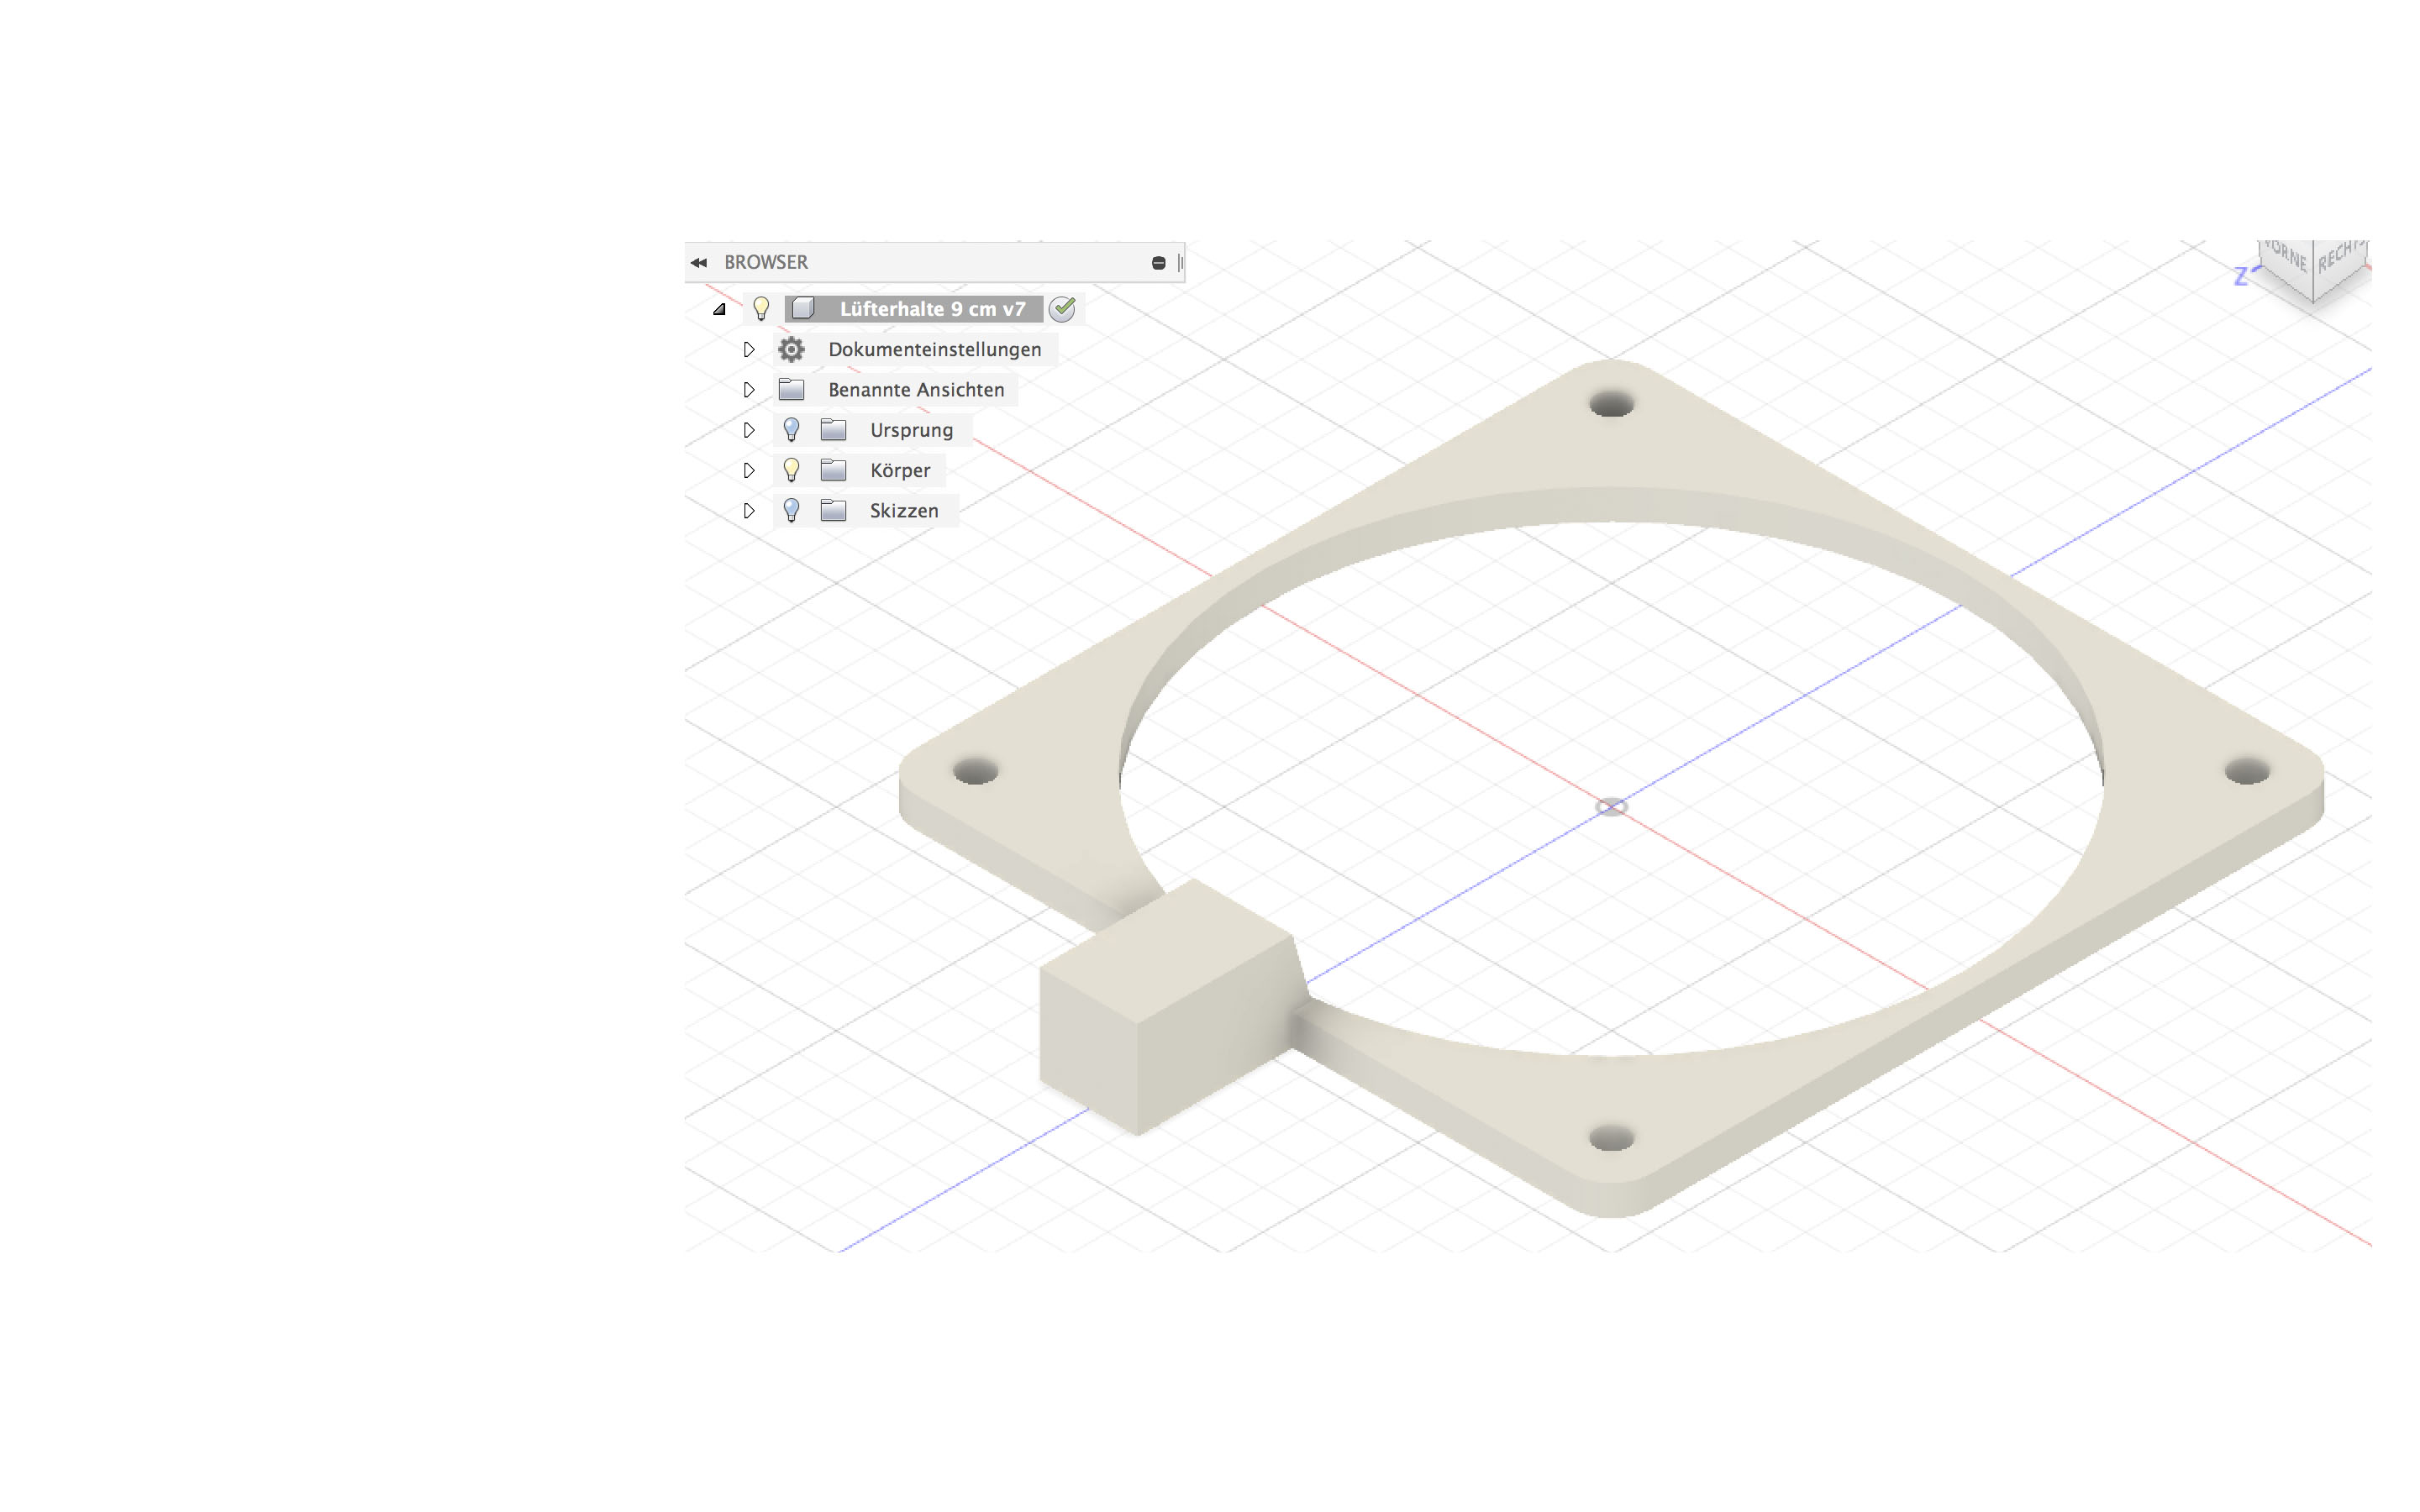Screen dimensions: 2420x1512
Task: Select the Ursprung entry
Action: tap(911, 430)
